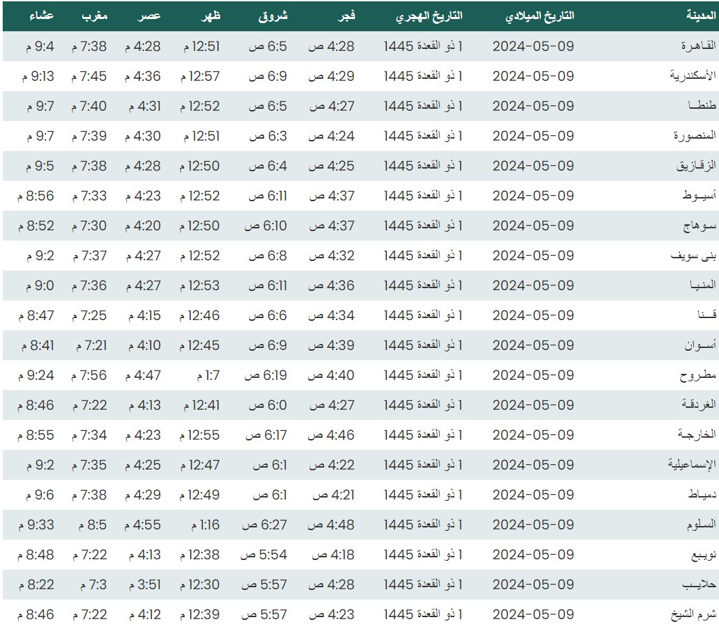This screenshot has height=628, width=719.
Task: Click the عصر column header
Action: (149, 16)
